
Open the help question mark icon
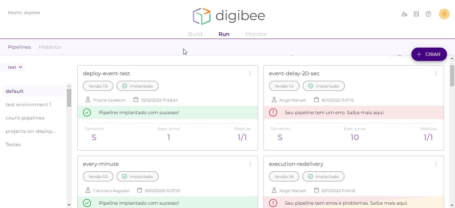tap(428, 14)
